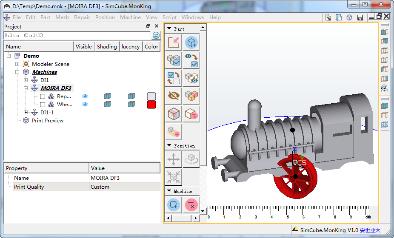Collapse the Demo root tree node

9,56
